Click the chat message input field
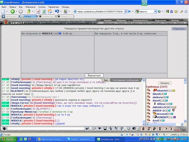This screenshot has width=189, height=142. [x=46, y=128]
